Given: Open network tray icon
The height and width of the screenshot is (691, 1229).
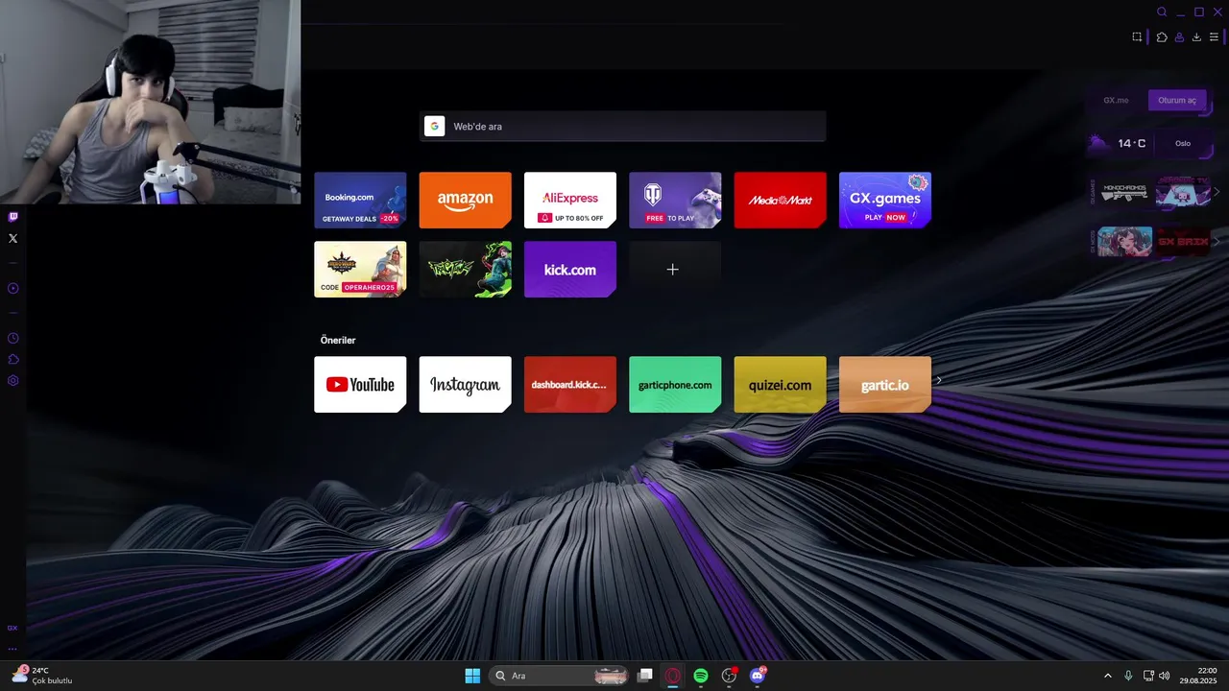Looking at the screenshot, I should point(1148,676).
